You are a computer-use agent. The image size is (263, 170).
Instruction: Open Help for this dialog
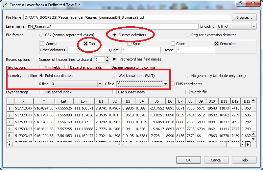click(x=244, y=160)
